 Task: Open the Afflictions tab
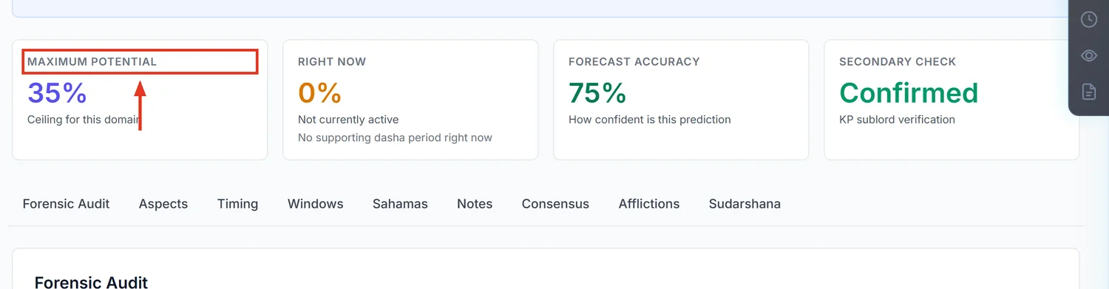click(649, 204)
